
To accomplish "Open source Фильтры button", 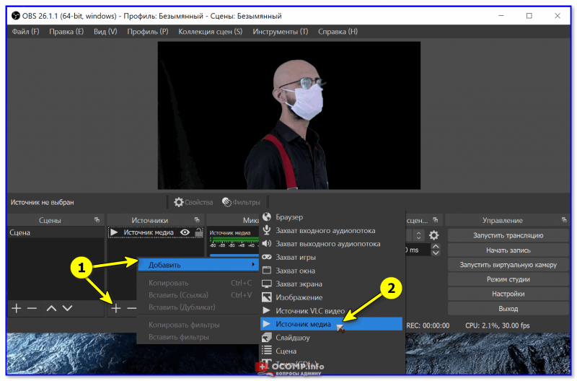I will point(241,202).
